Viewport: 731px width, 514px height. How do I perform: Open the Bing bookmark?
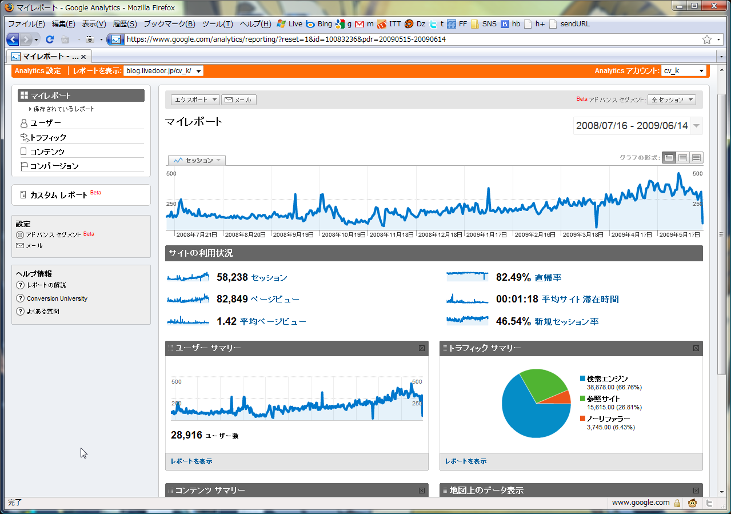(x=319, y=24)
